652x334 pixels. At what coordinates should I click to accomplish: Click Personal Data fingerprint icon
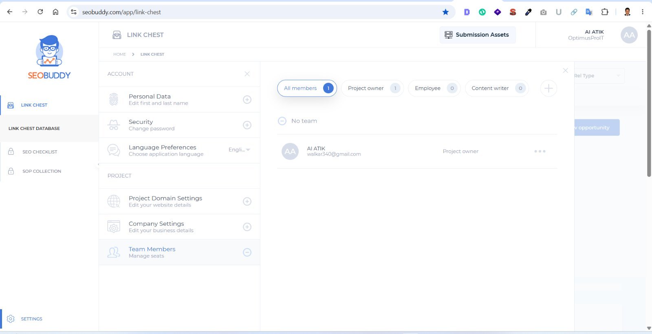(x=114, y=99)
